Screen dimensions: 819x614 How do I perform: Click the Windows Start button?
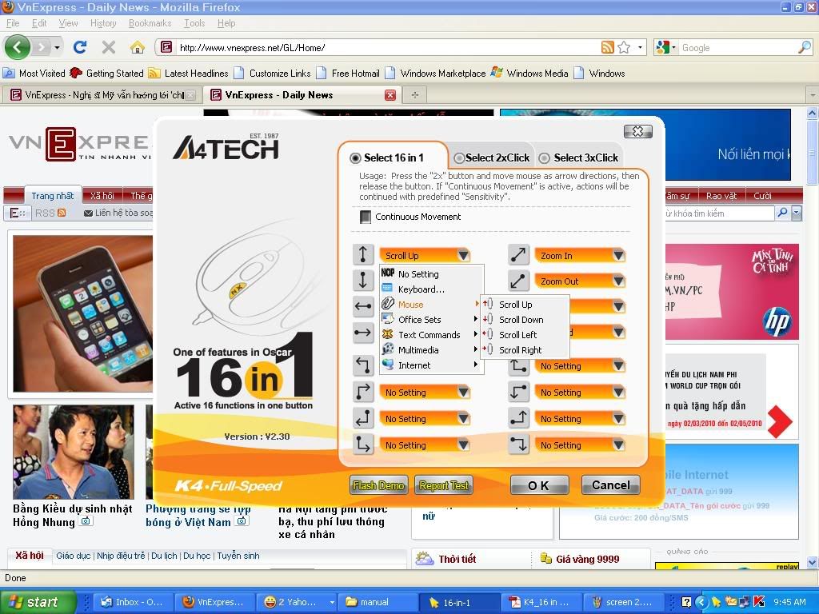(38, 602)
